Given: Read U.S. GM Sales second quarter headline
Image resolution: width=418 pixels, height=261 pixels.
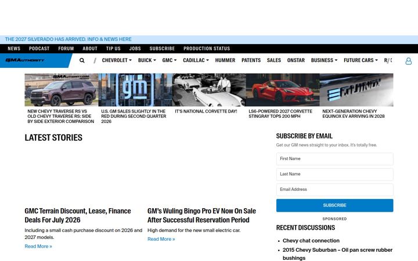Looking at the screenshot, I should point(134,117).
